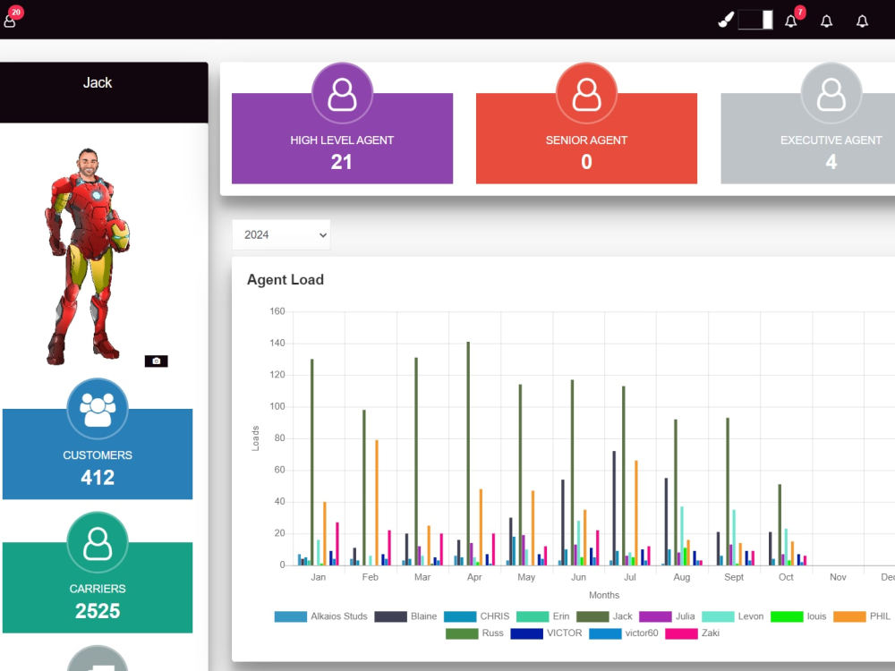Screen dimensions: 895x671
Task: Click the paintbrush theme icon in the top bar
Action: tap(726, 19)
